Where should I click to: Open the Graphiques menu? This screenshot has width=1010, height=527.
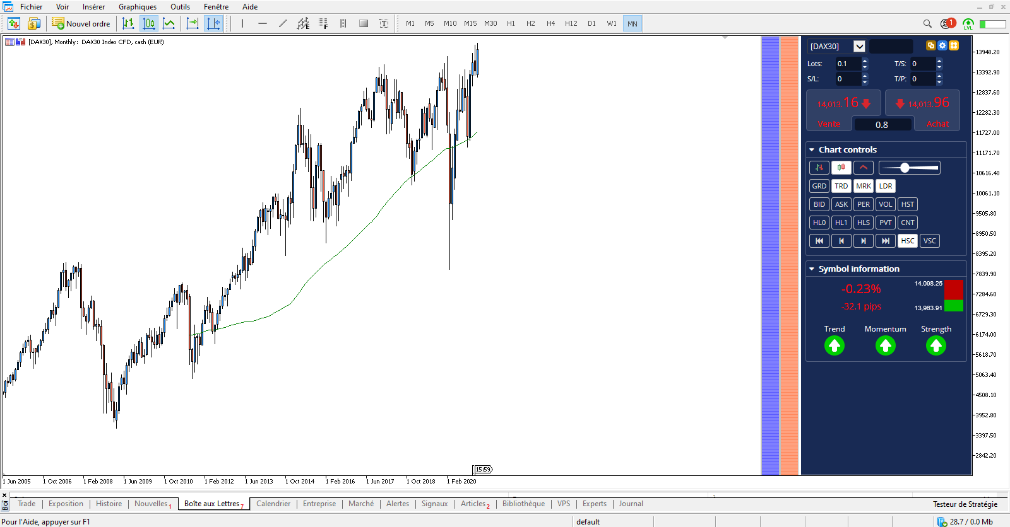pos(138,7)
